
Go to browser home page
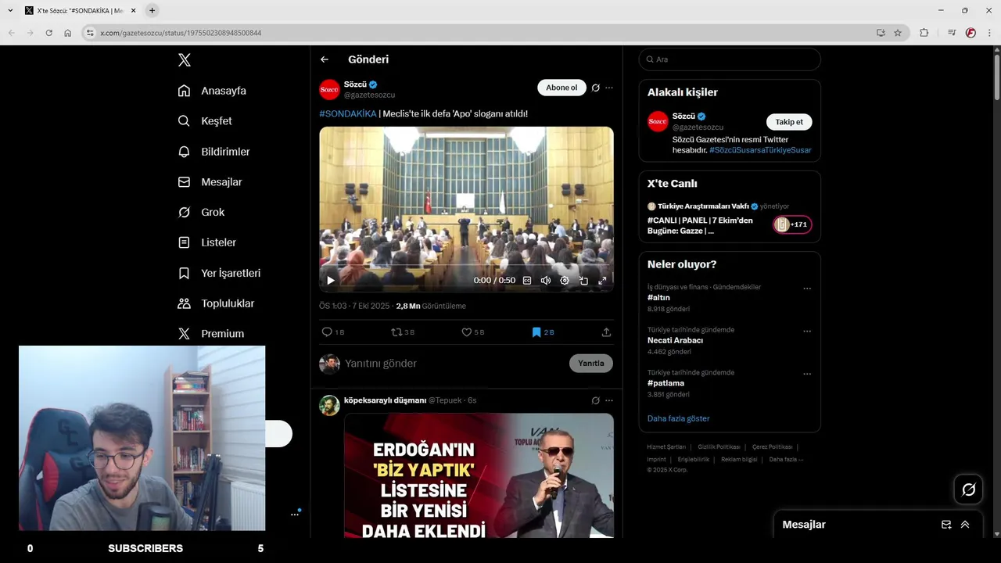67,33
